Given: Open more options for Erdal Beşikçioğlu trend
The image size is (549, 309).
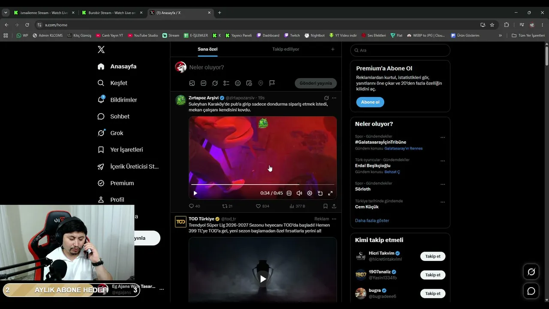Looking at the screenshot, I should (443, 161).
